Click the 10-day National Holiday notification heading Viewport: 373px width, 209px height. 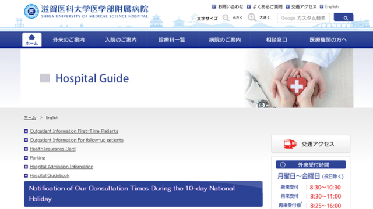(143, 194)
